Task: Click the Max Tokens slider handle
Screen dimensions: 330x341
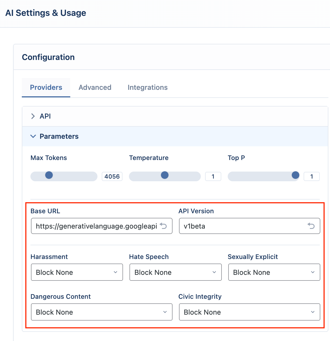Action: click(49, 175)
